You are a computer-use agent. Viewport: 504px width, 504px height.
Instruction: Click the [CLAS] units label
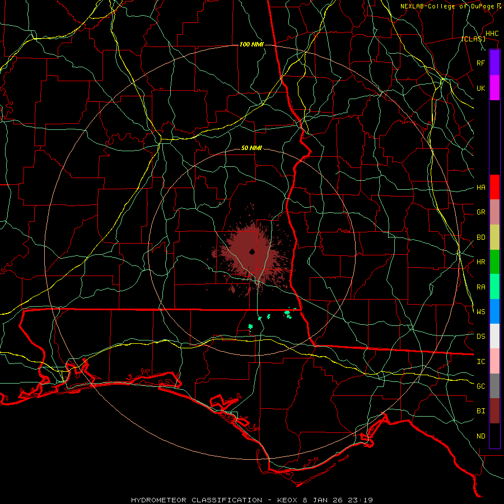[x=473, y=39]
